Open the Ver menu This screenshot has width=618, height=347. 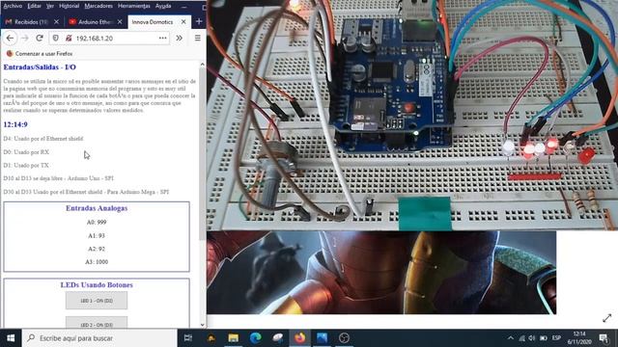coord(50,6)
